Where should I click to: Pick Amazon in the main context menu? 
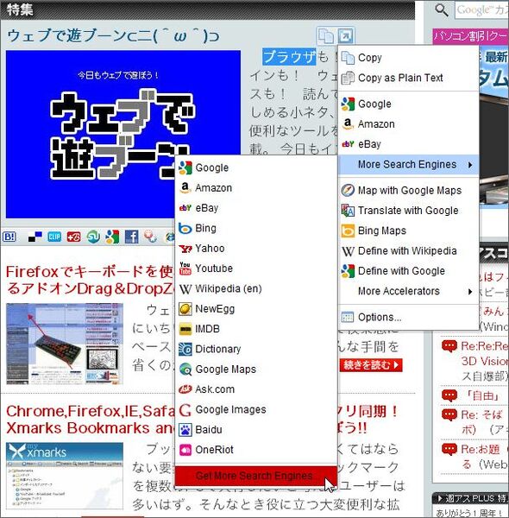[x=408, y=123]
